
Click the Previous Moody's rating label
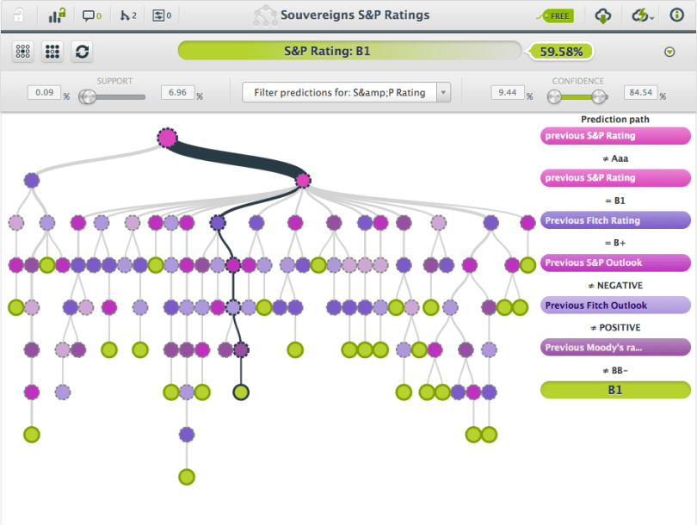coord(614,348)
